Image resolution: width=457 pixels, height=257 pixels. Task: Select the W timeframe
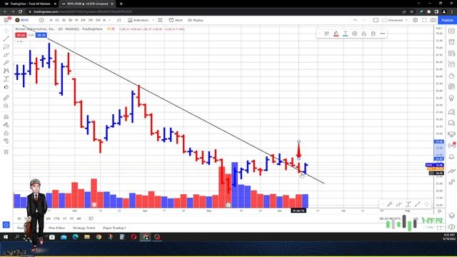point(76,20)
